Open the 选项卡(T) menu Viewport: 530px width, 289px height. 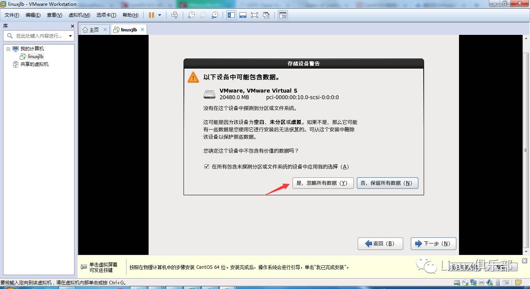106,15
